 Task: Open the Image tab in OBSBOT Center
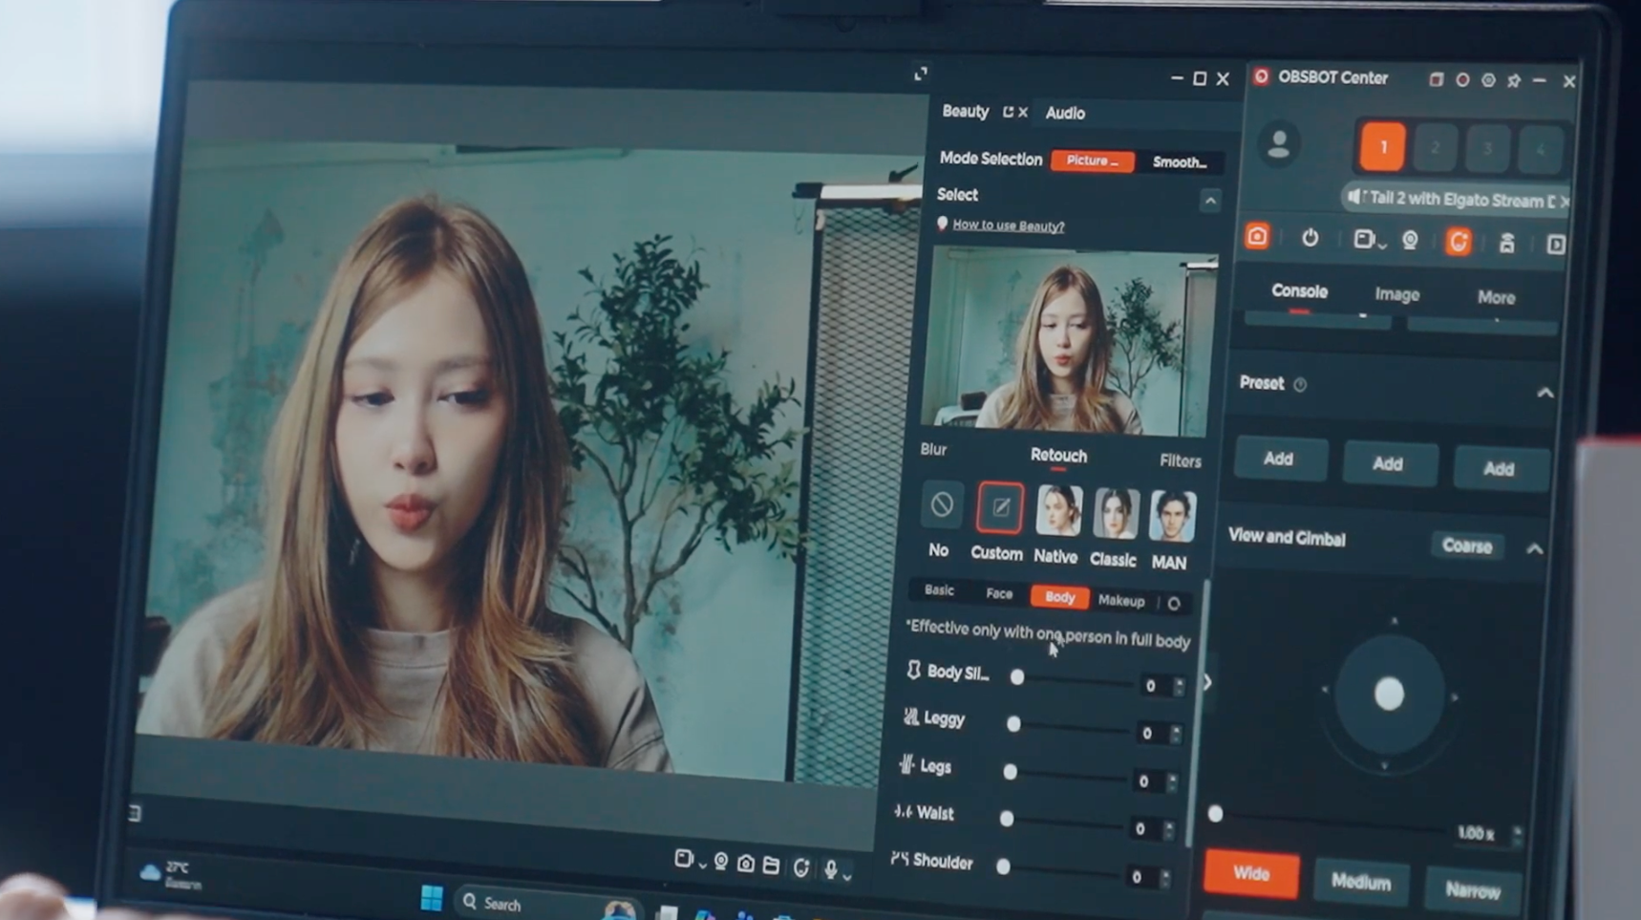(x=1397, y=294)
